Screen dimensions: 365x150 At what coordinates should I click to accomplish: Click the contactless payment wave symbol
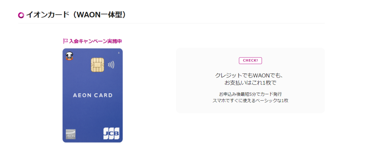coord(111,65)
